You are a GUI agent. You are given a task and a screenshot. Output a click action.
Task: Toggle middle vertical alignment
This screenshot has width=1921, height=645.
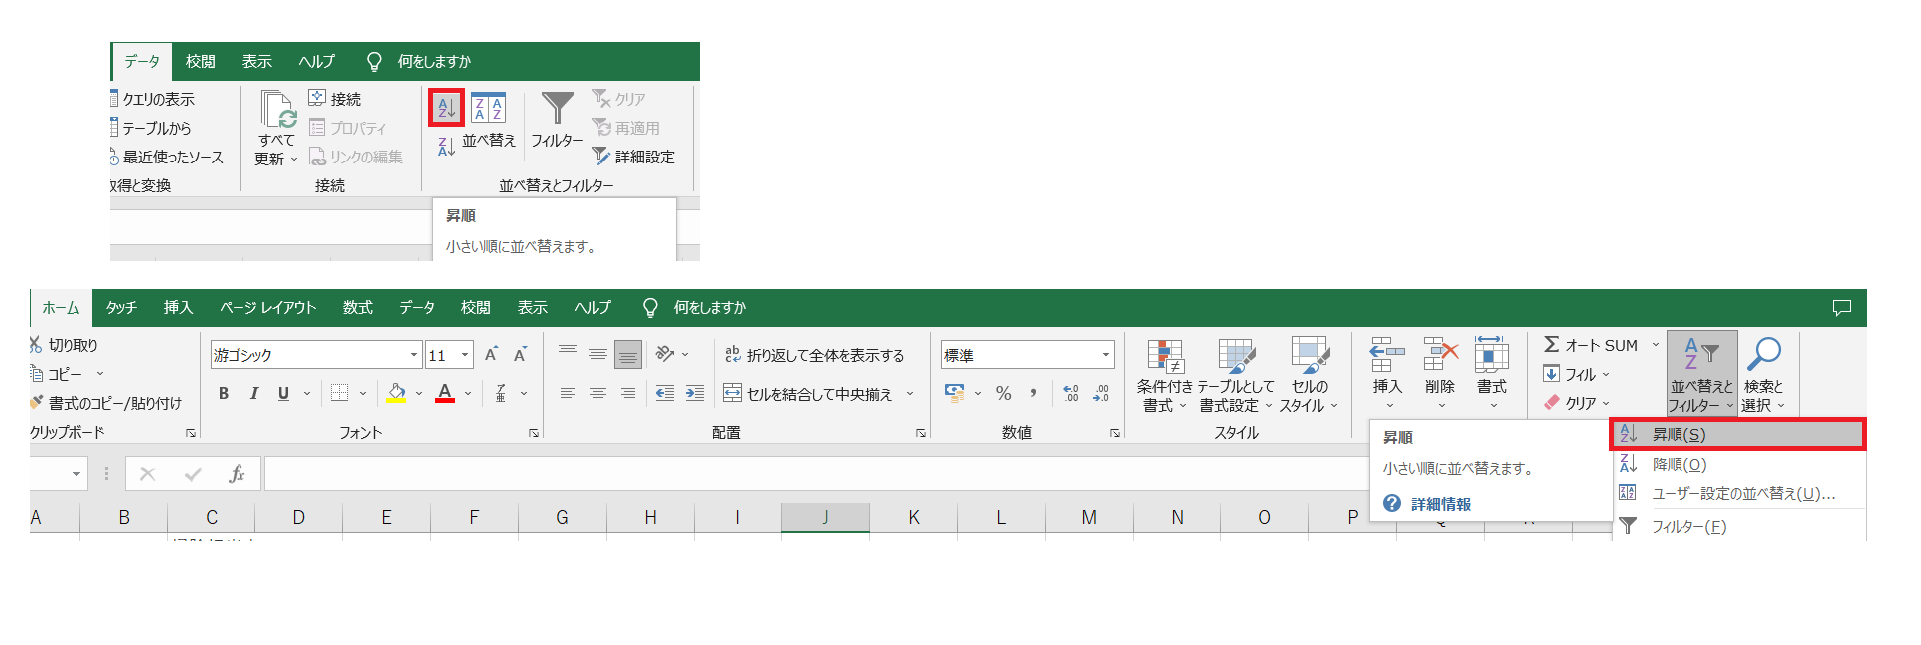click(x=597, y=354)
